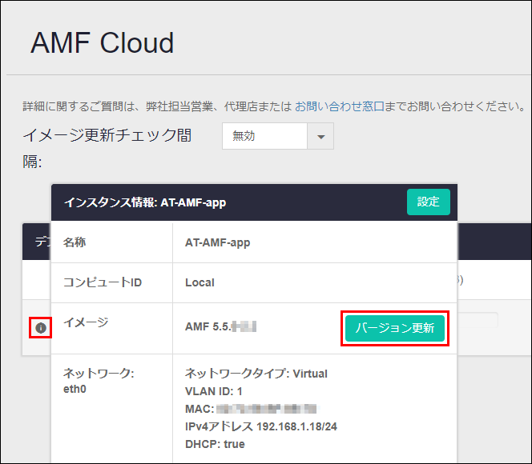Click the info icon beside the instance row
The image size is (532, 464).
pos(41,327)
